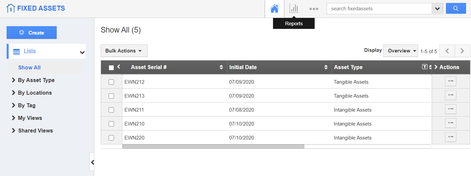
Task: Select Show All in Lists
Action: tap(29, 67)
